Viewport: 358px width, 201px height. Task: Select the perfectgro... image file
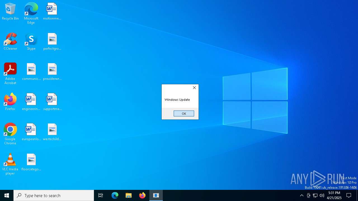52,42
